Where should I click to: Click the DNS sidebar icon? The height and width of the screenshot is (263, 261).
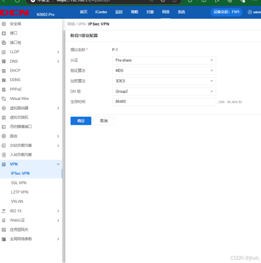coord(4,61)
